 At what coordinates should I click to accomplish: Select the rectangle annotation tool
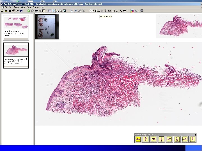tap(113, 11)
